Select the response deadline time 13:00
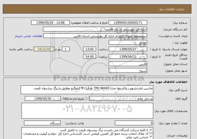 point(90,49)
